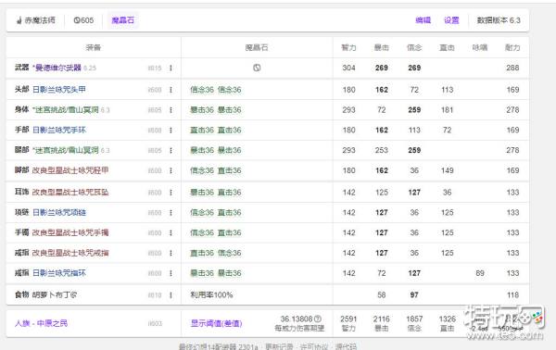Select the 胡萝卜布丁 food item
This screenshot has width=556, height=350.
click(55, 295)
